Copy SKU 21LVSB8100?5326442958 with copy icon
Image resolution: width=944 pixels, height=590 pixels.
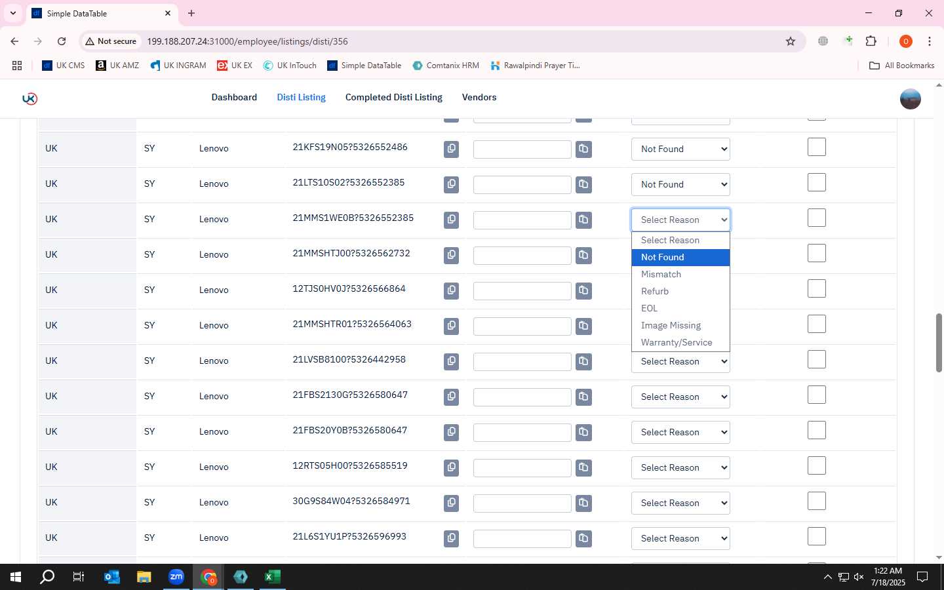tap(451, 361)
